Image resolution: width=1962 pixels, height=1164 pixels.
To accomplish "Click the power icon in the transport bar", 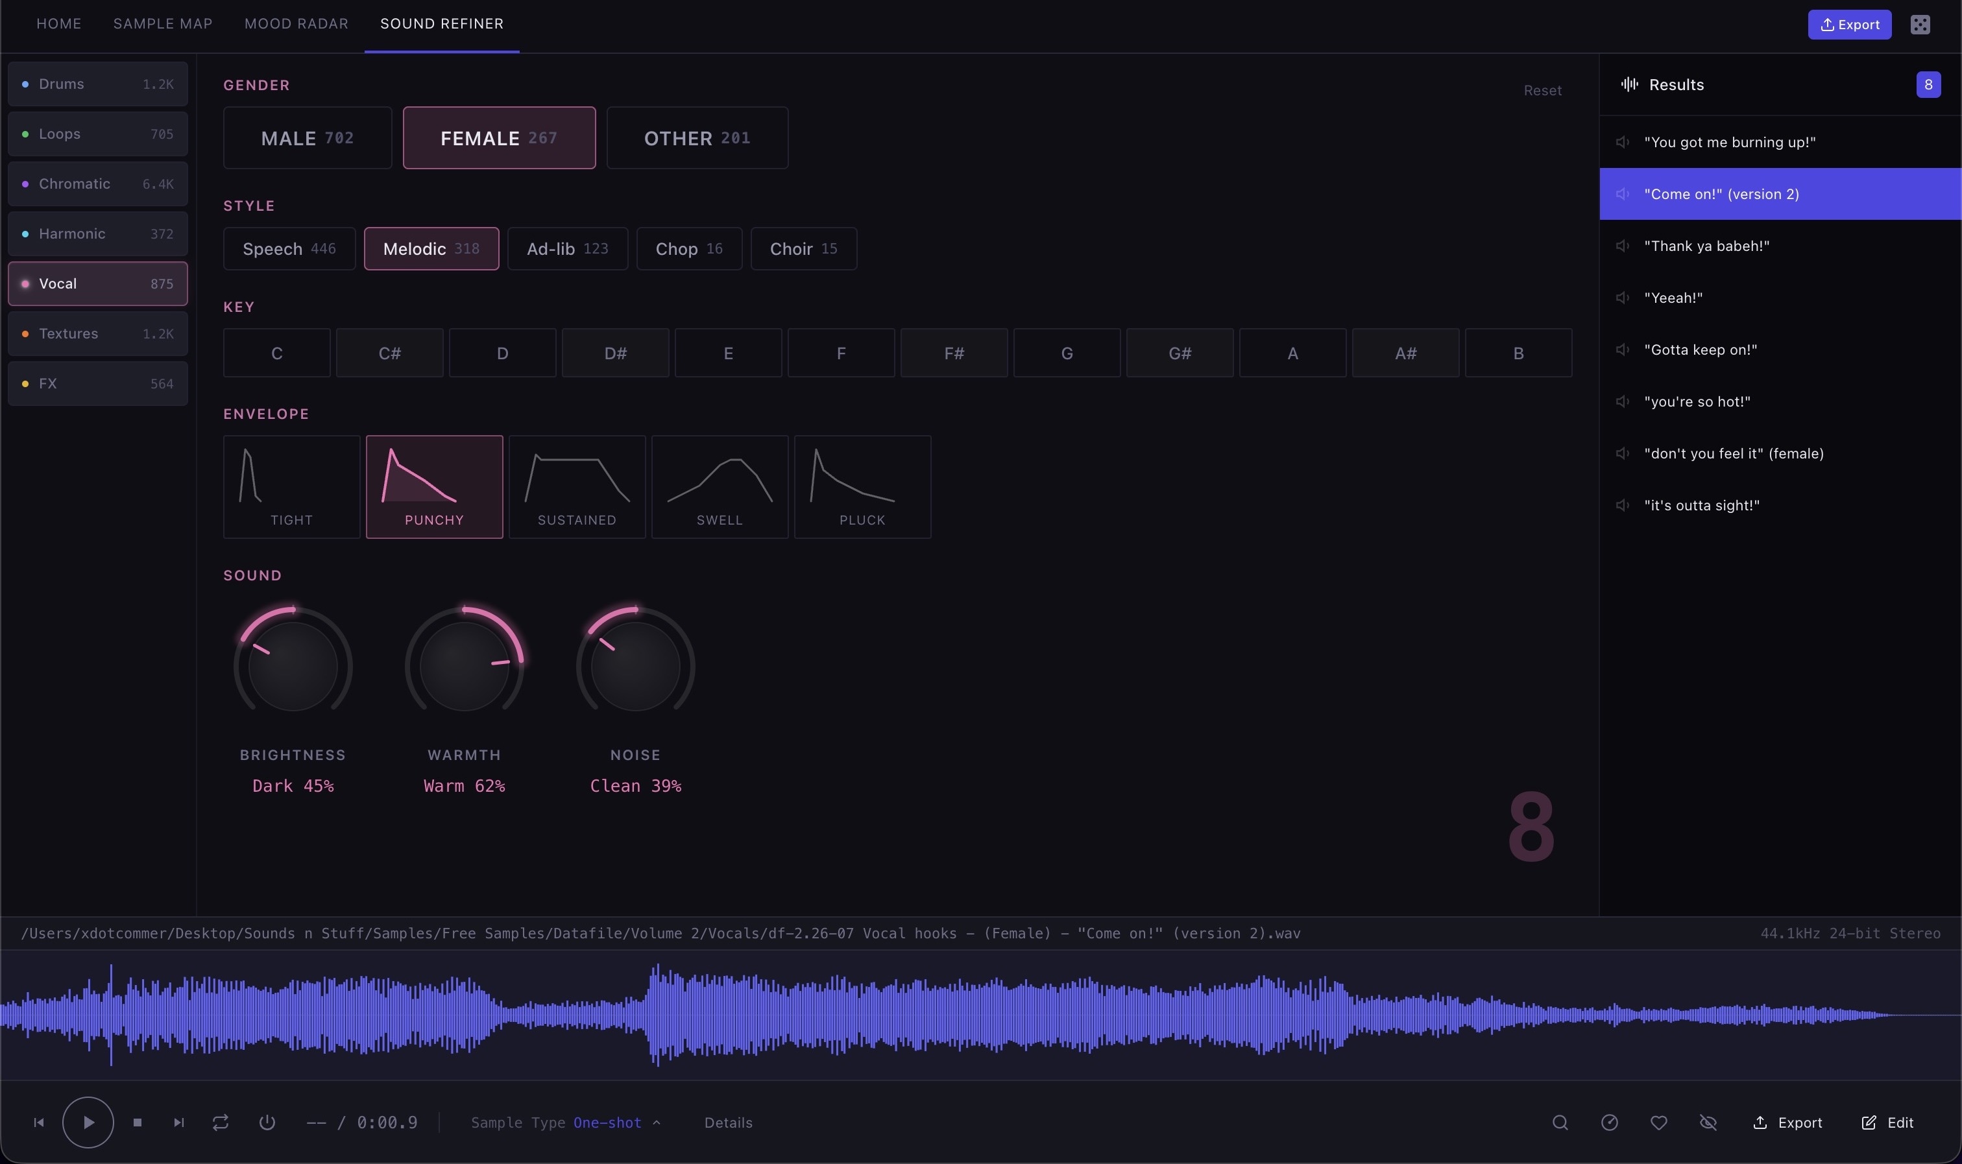I will pos(266,1122).
